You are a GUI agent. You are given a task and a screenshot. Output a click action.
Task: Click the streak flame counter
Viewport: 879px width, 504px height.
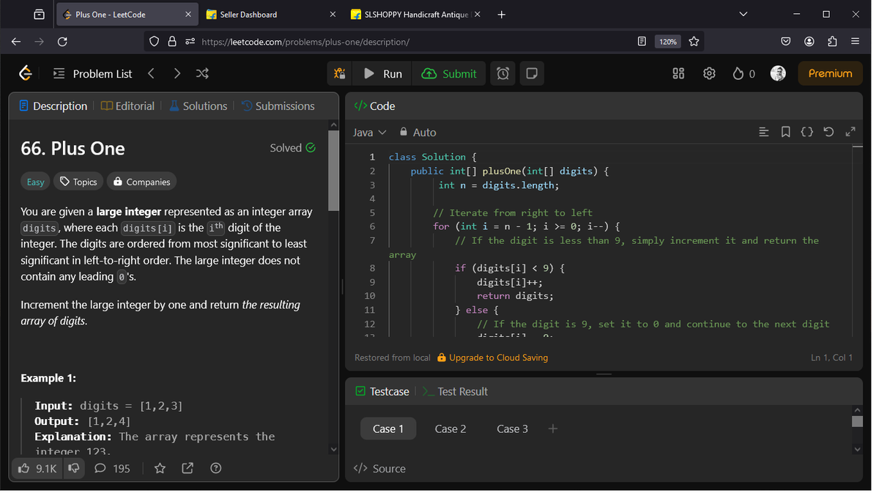[x=743, y=73]
